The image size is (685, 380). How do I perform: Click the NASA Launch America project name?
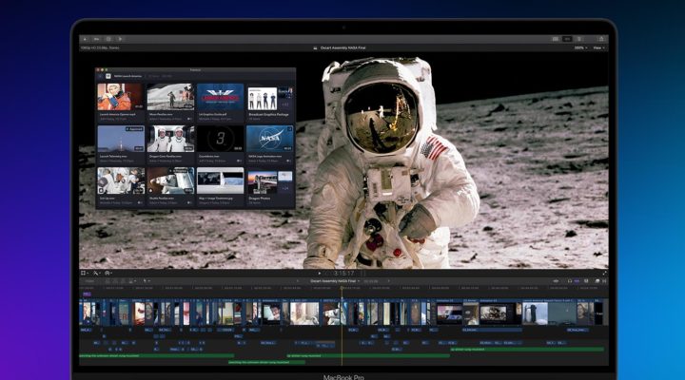pyautogui.click(x=128, y=76)
